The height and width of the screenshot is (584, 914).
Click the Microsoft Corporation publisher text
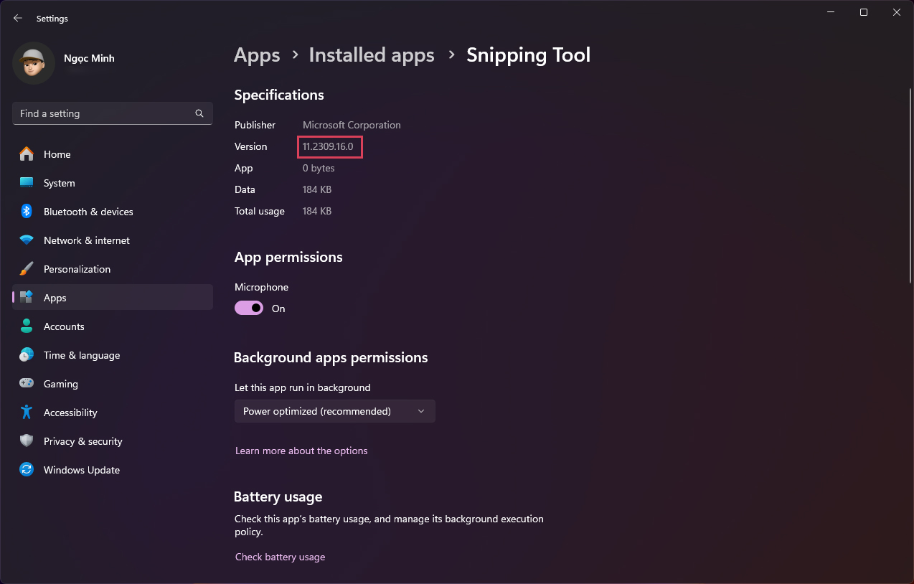pyautogui.click(x=352, y=125)
